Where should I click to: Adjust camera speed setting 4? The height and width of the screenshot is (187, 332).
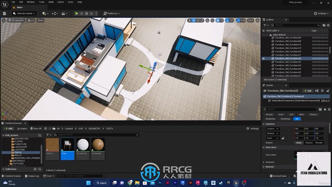pos(251,20)
